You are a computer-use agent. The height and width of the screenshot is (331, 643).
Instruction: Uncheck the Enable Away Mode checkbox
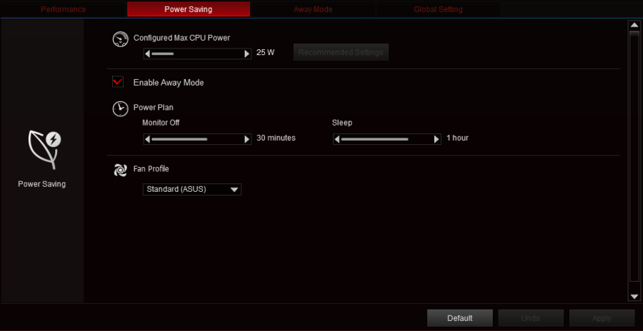(118, 82)
